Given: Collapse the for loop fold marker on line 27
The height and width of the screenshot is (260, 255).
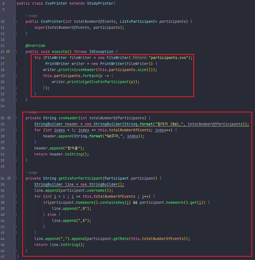Looking at the screenshot, I should [15, 130].
